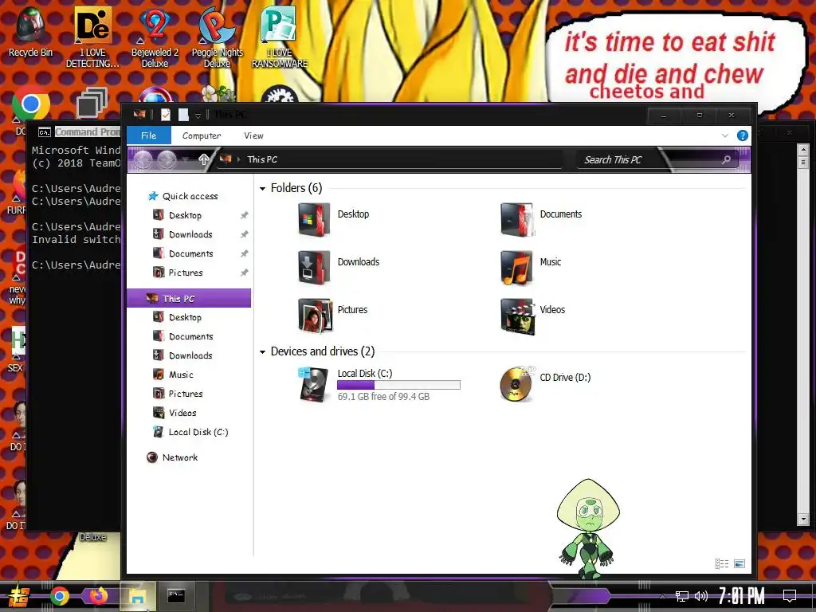Select pinned Desktop under Quick access
The height and width of the screenshot is (612, 816).
(x=185, y=215)
